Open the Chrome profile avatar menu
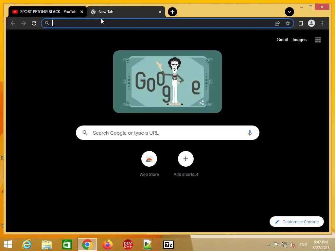Viewport: 335px width, 251px height. point(311,23)
